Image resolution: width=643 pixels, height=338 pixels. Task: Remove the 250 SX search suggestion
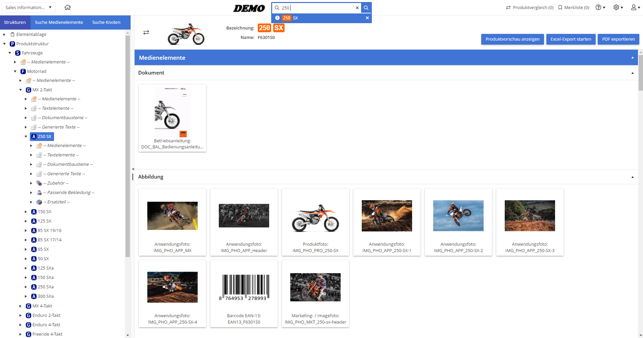click(x=367, y=18)
